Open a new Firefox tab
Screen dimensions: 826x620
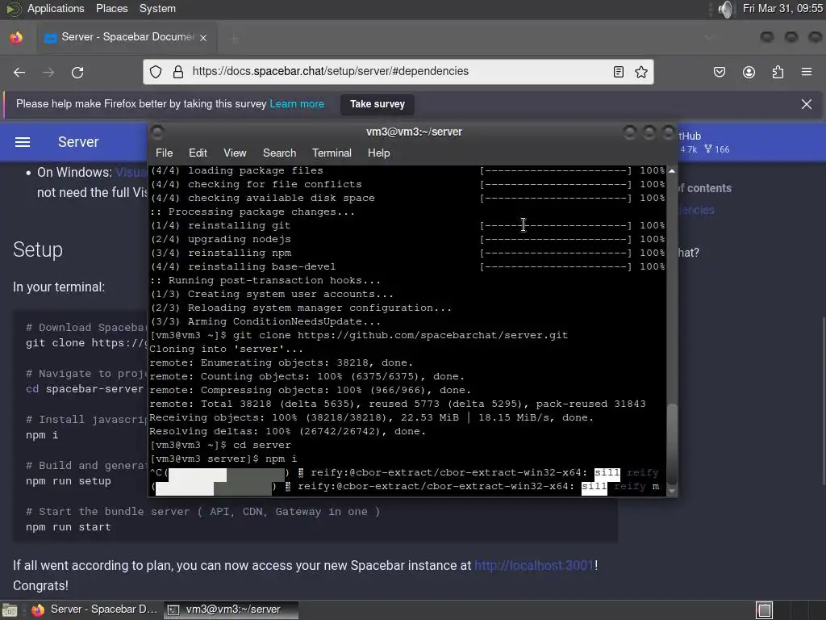[x=235, y=37]
